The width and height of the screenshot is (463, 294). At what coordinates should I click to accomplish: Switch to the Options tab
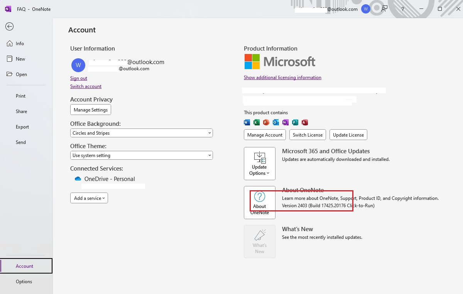coord(24,281)
